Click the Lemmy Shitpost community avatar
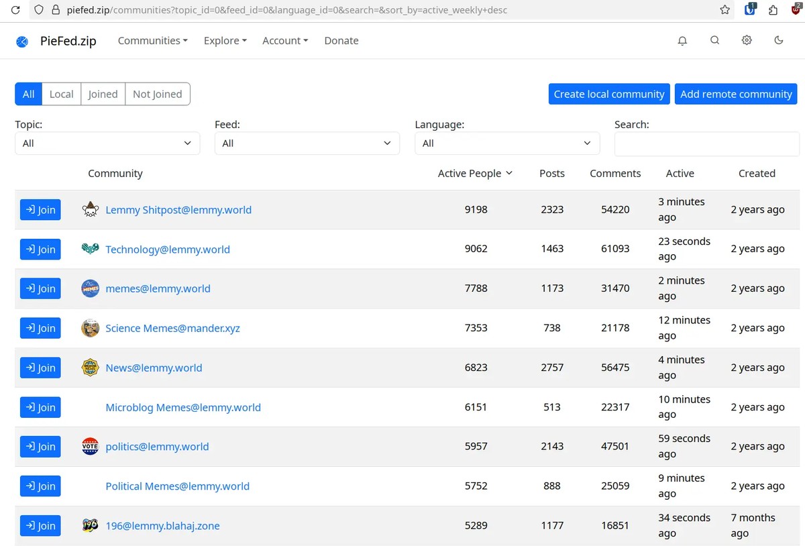 pos(90,209)
